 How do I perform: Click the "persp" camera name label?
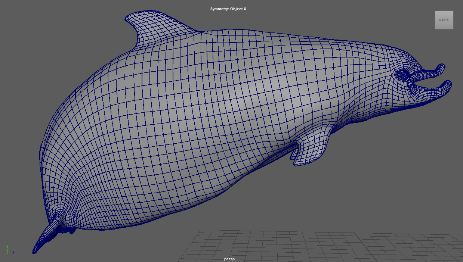pyautogui.click(x=229, y=259)
